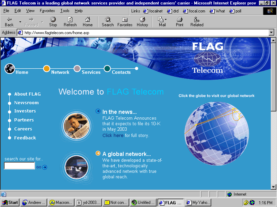Image resolution: width=277 pixels, height=207 pixels.
Task: Click the page scrollbar up arrow
Action: point(274,40)
